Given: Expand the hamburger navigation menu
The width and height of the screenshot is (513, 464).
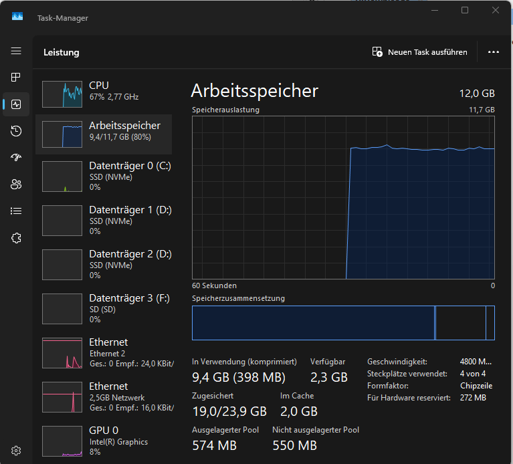Looking at the screenshot, I should [16, 51].
